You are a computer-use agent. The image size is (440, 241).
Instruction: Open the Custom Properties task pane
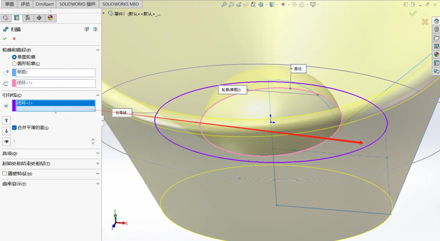point(436,63)
